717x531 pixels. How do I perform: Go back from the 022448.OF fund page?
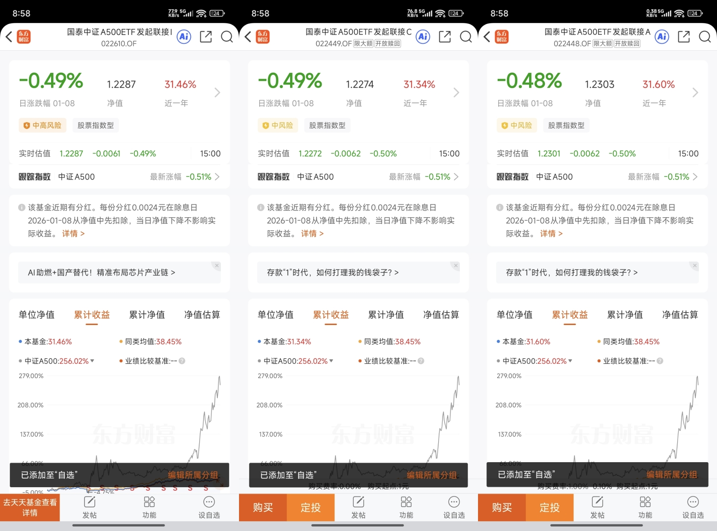(487, 37)
